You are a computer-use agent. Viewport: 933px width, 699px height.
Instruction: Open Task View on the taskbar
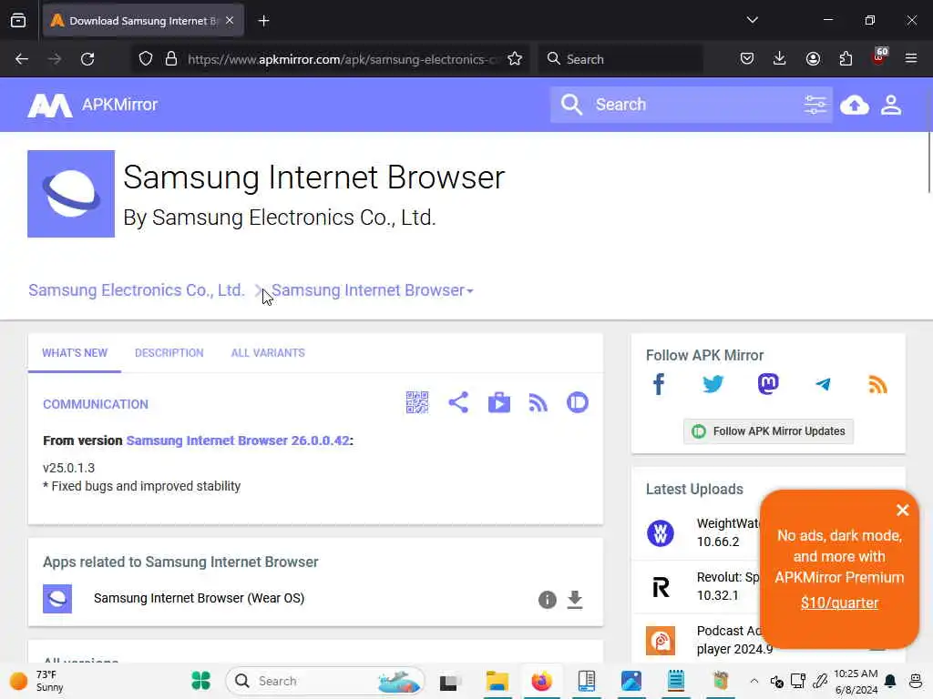pyautogui.click(x=450, y=682)
